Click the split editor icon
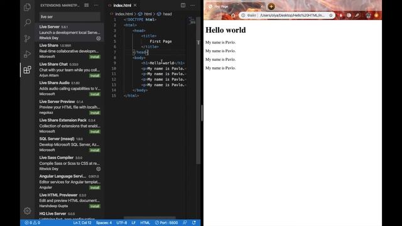Screen dimensions: 402x226 (x=183, y=5)
